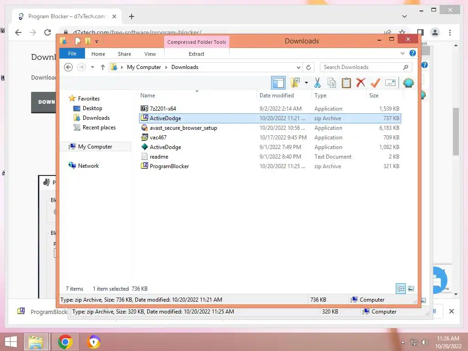This screenshot has height=351, width=468.
Task: Select Recent places in navigation pane
Action: (x=99, y=128)
